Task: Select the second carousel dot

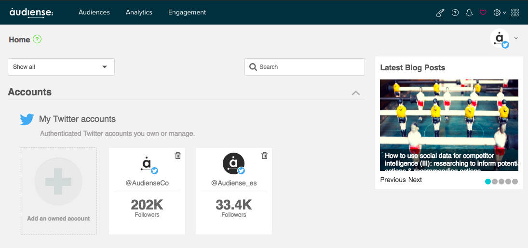Action: point(495,182)
